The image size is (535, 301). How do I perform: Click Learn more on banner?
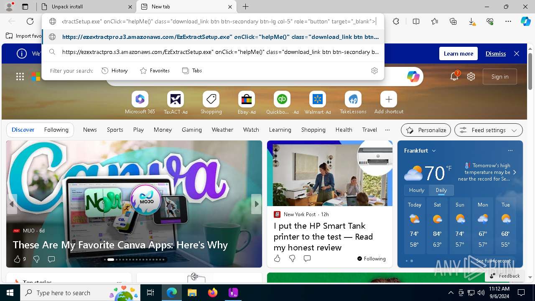(x=459, y=54)
